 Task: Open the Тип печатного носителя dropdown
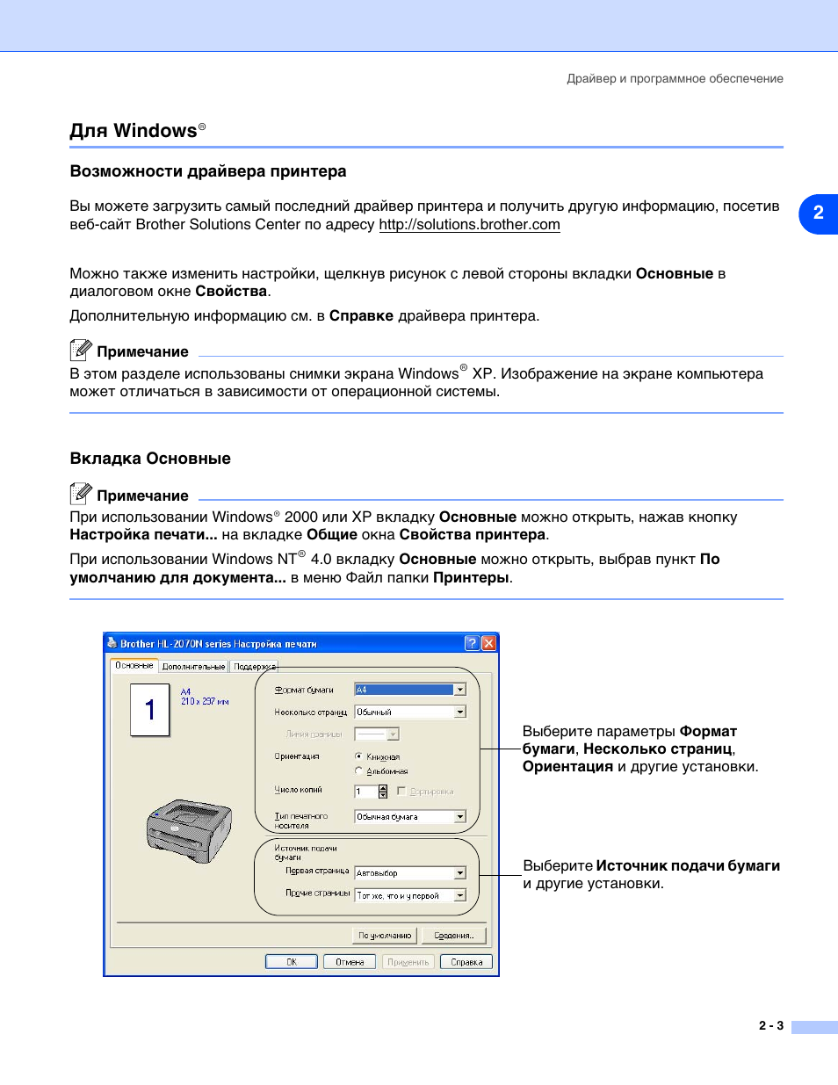[459, 817]
